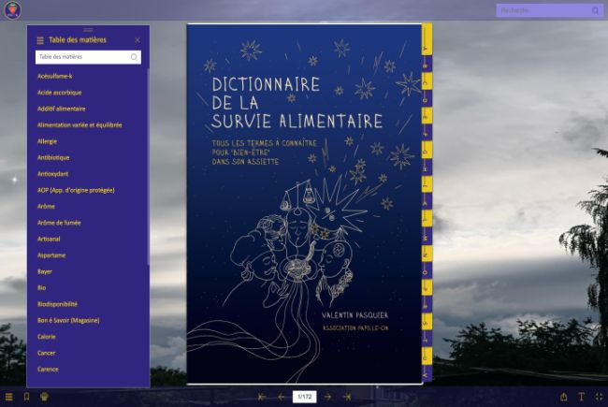608x407 pixels.
Task: Open the Acide ascorbique entry
Action: (59, 93)
